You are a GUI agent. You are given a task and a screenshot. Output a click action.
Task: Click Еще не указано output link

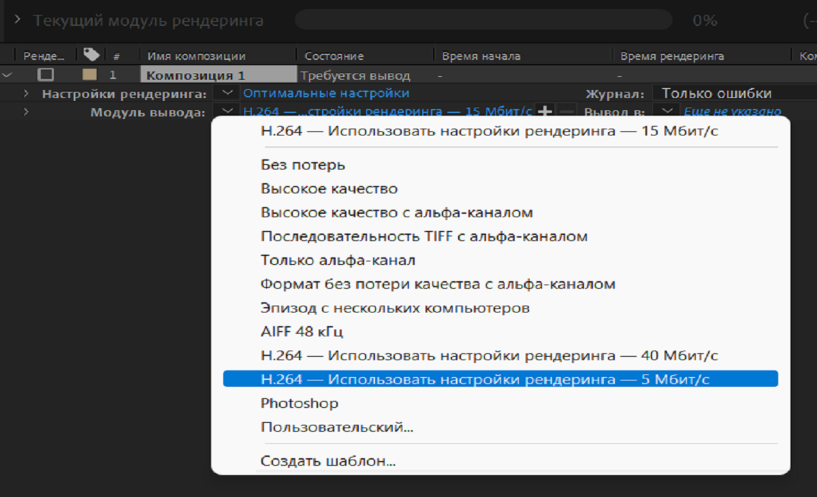click(x=732, y=112)
